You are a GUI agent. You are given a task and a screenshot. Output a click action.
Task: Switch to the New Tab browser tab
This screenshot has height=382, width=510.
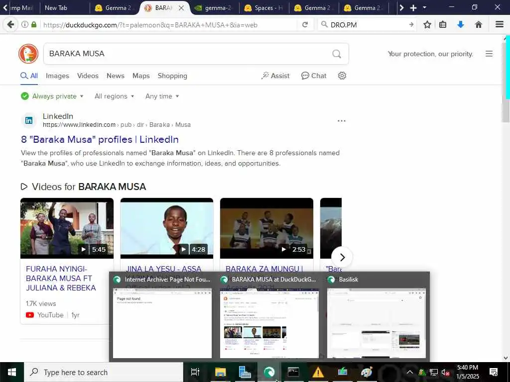[x=64, y=8]
